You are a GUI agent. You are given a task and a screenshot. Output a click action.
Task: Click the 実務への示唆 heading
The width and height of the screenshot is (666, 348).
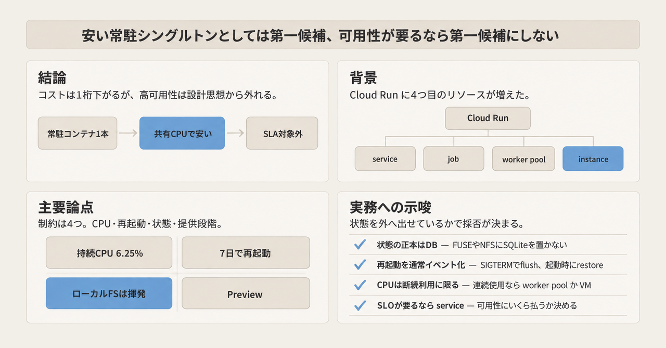(x=390, y=207)
